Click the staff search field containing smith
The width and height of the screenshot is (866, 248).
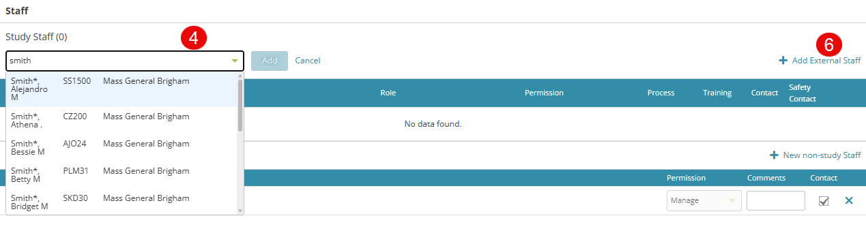pos(125,61)
